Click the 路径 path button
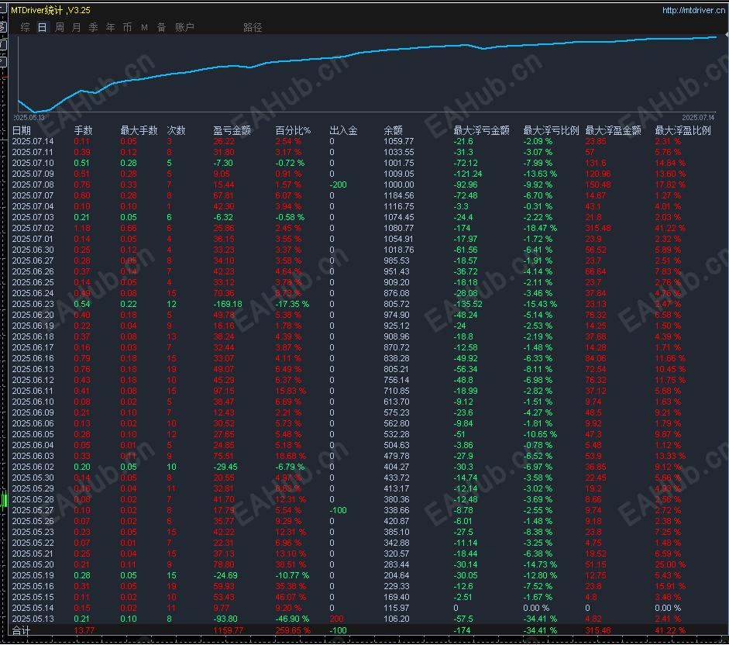Viewport: 729px width, 645px height. click(253, 27)
